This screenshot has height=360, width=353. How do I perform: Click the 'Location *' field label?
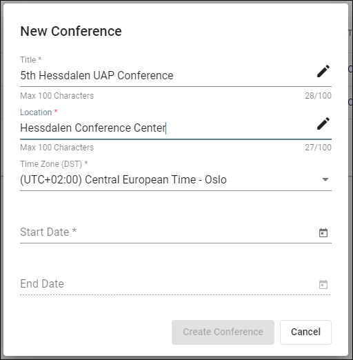pyautogui.click(x=39, y=112)
